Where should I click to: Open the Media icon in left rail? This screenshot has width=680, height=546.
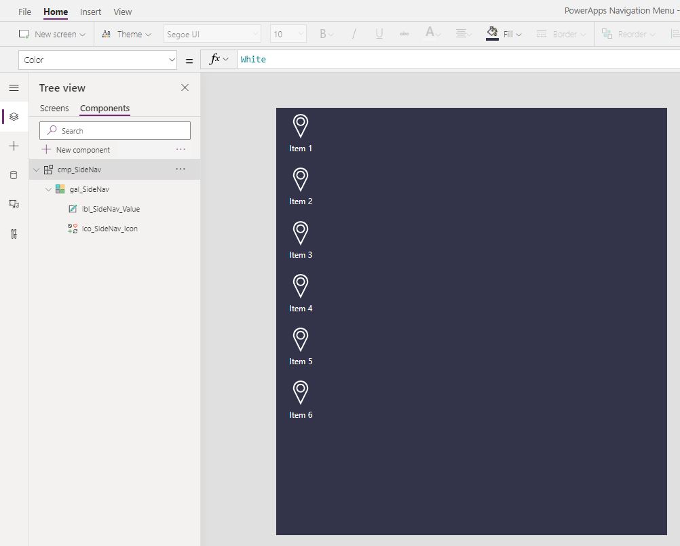coord(14,204)
